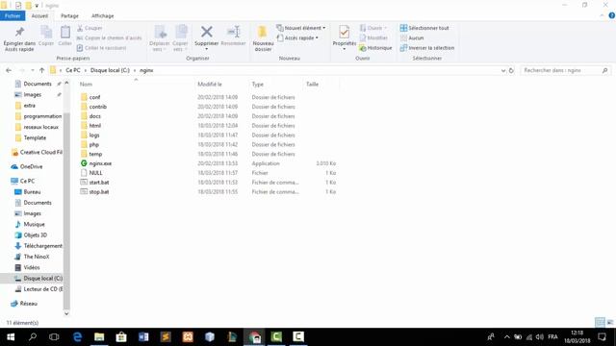The image size is (616, 346).
Task: Open the Nouvel élément dropdown
Action: (301, 28)
